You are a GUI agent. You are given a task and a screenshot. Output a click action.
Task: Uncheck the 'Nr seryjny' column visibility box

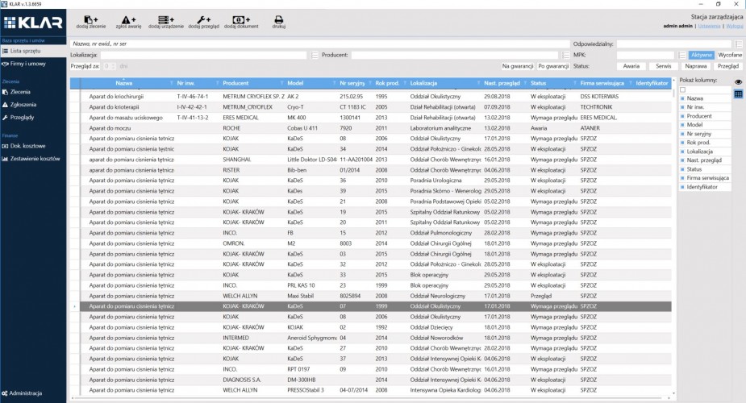682,134
